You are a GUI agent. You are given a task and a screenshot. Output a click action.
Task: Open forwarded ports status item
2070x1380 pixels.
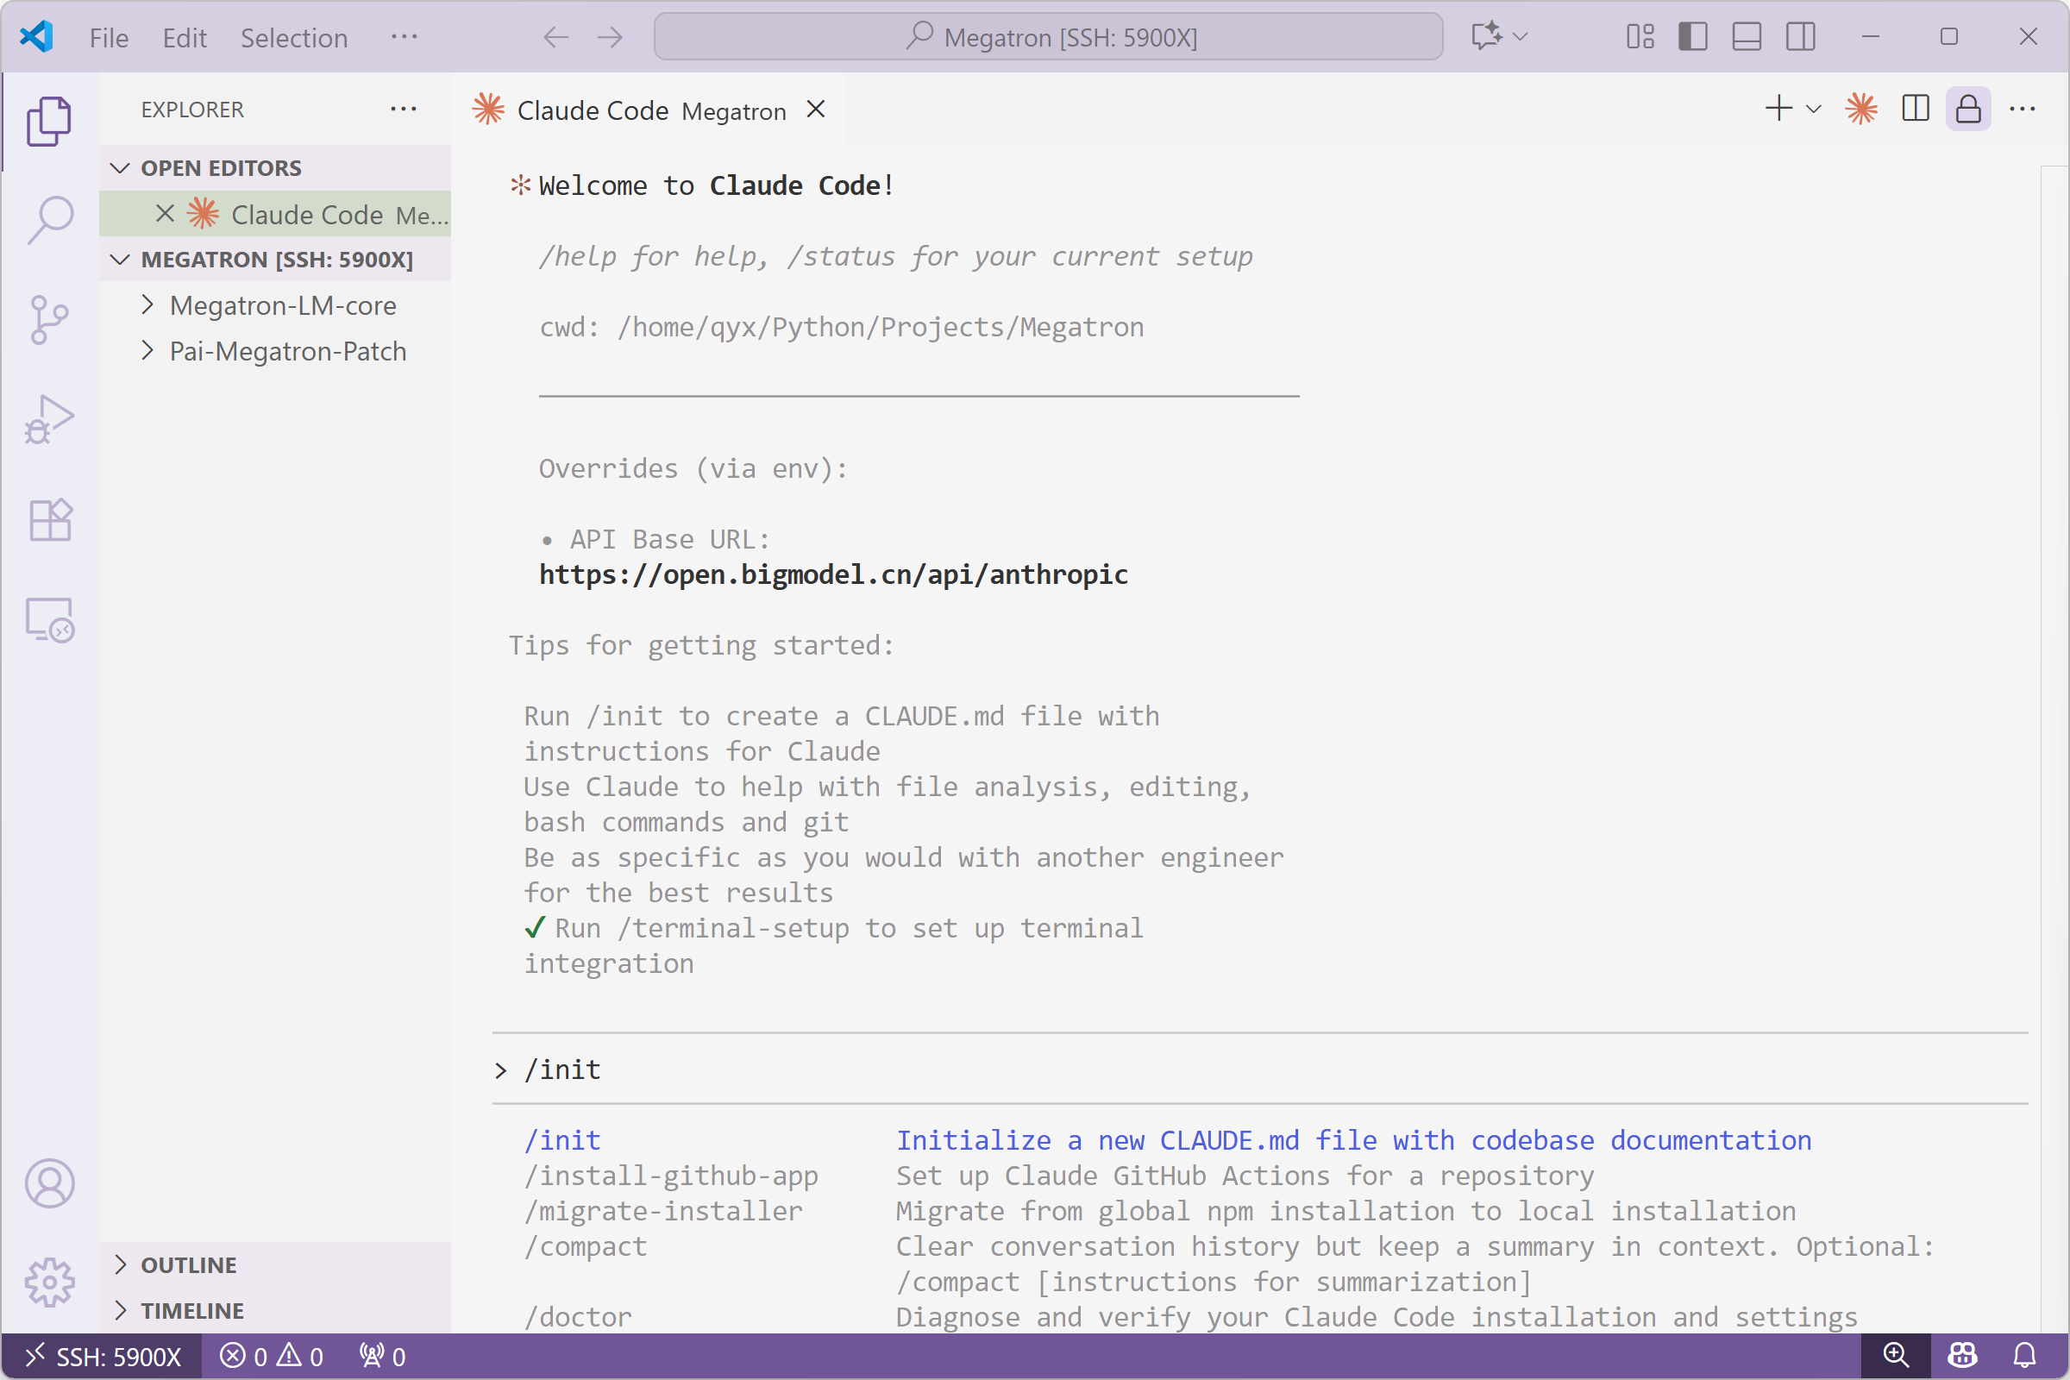coord(383,1356)
